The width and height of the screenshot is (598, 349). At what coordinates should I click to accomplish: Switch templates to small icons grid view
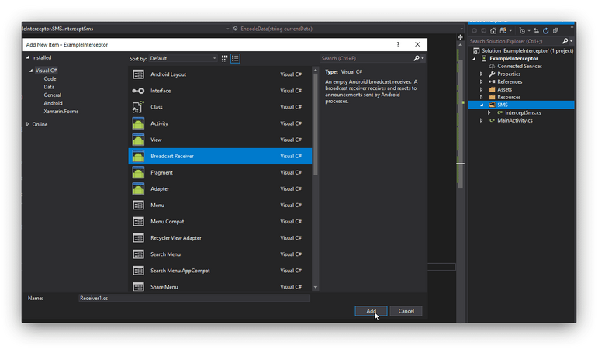224,58
